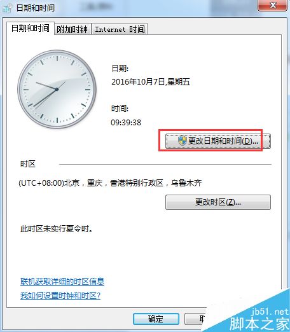This screenshot has height=332, width=290.
Task: Close the 日期和时间 dialog window
Action: pos(273,5)
